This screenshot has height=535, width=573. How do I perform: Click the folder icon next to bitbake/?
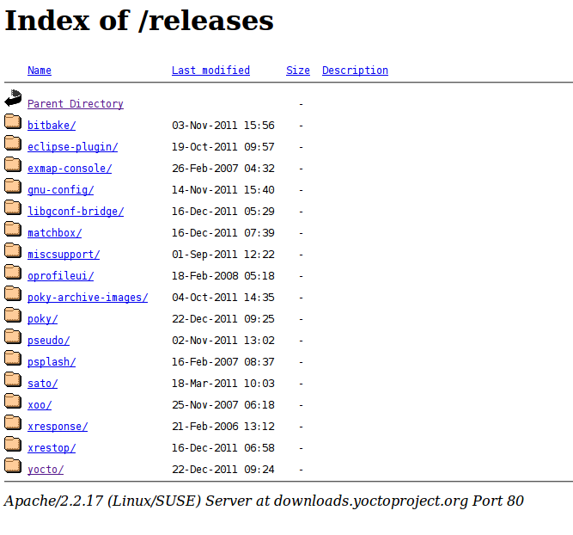click(x=12, y=121)
